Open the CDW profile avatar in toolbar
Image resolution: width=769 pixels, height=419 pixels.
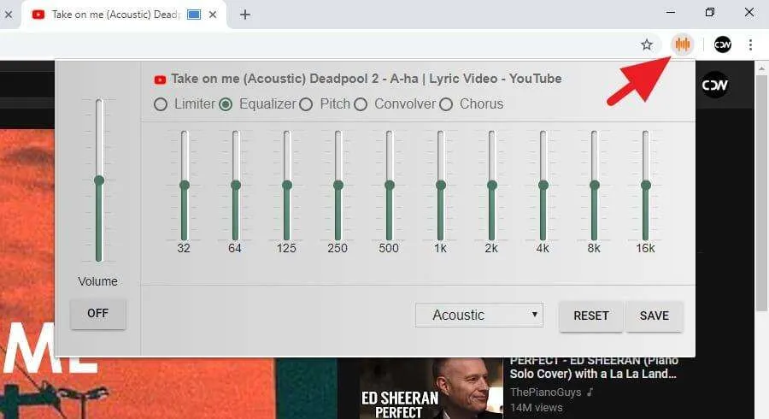click(722, 44)
